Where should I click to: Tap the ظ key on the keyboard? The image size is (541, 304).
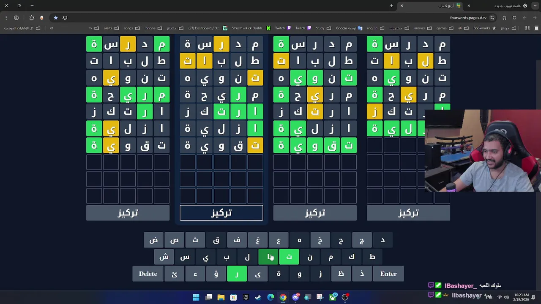tap(341, 274)
